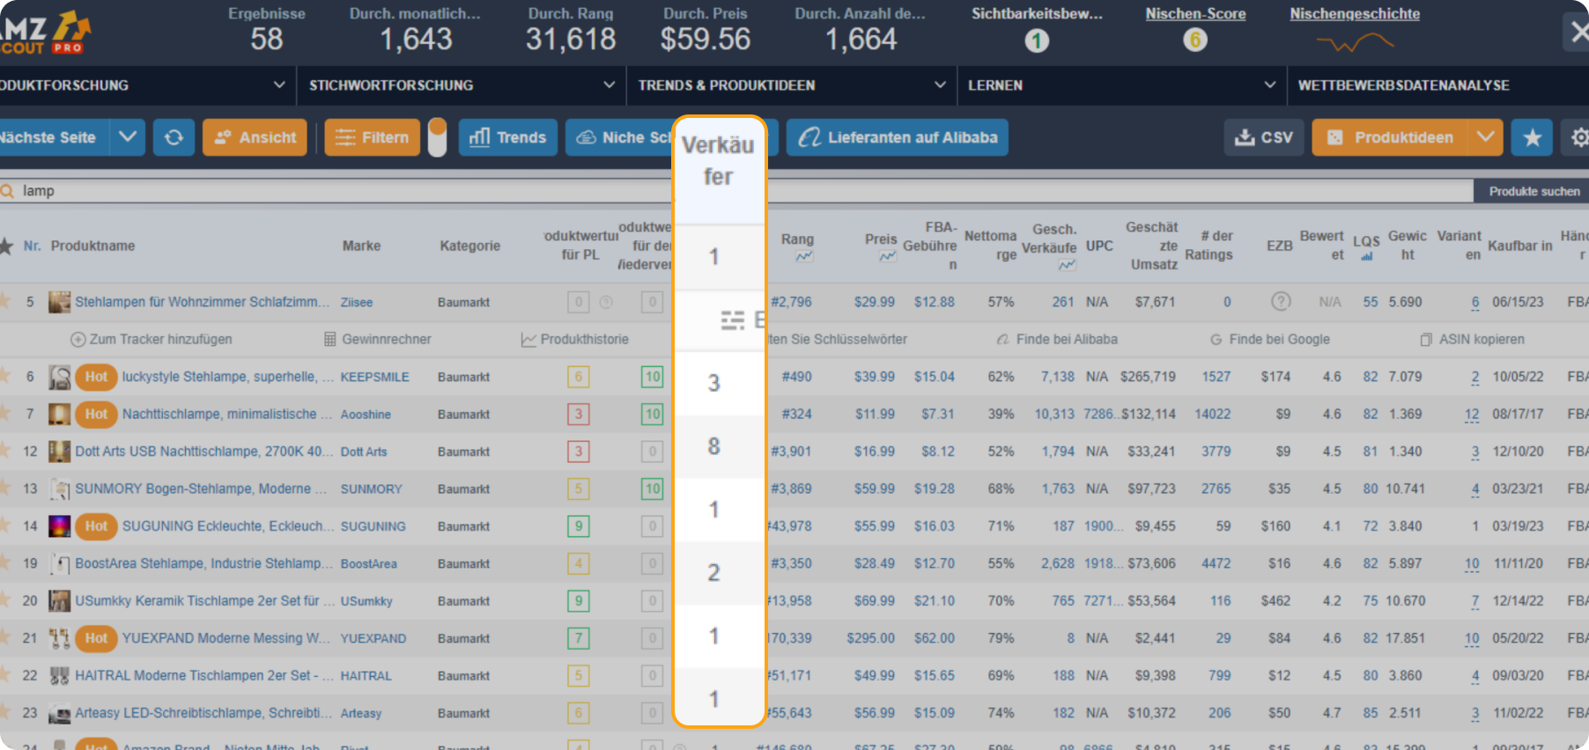
Task: Expand the Produktforschung chevron
Action: coord(279,85)
